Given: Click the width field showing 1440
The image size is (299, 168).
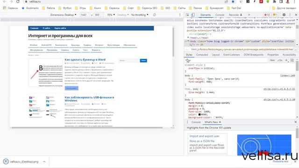Looking at the screenshot, I should (x=84, y=14).
